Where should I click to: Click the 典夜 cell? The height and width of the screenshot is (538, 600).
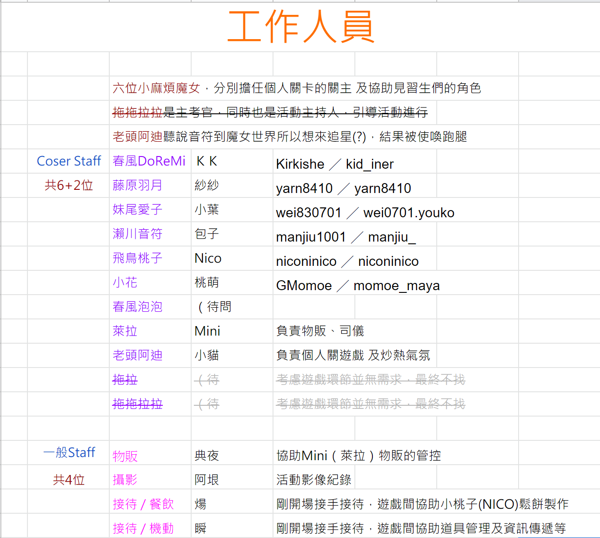click(232, 453)
